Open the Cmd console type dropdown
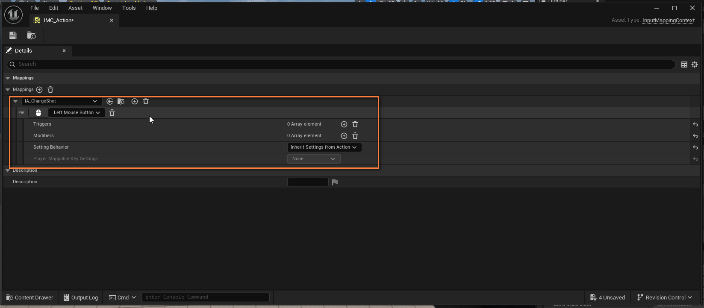Viewport: 704px width, 308px height. [x=122, y=297]
